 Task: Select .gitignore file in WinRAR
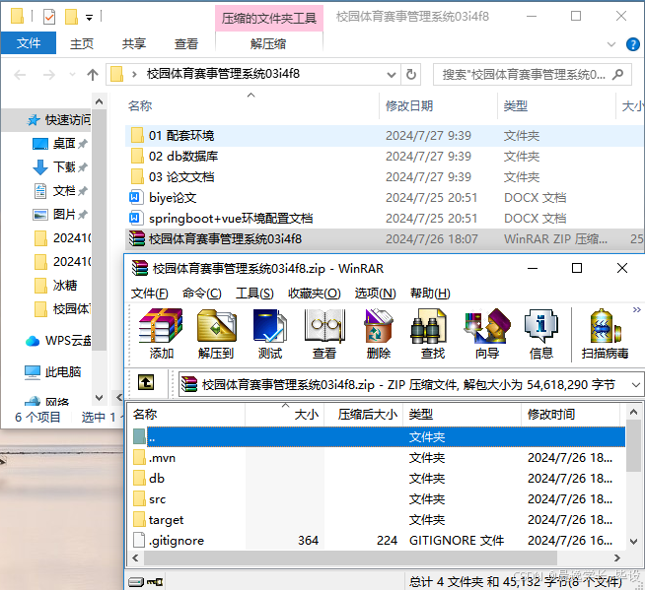click(x=378, y=541)
